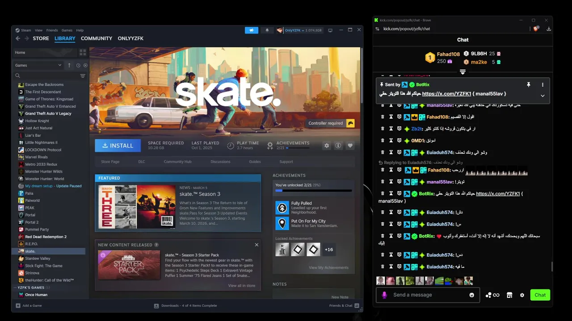
Task: Open the library advanced filter icon
Action: (83, 76)
